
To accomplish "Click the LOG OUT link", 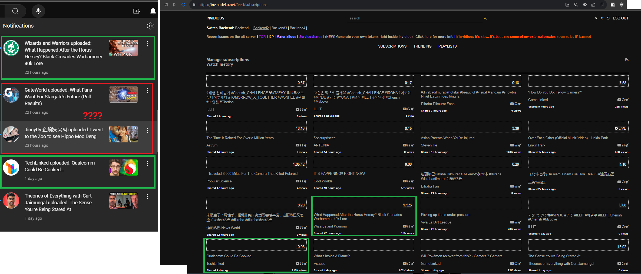I will 620,18.
